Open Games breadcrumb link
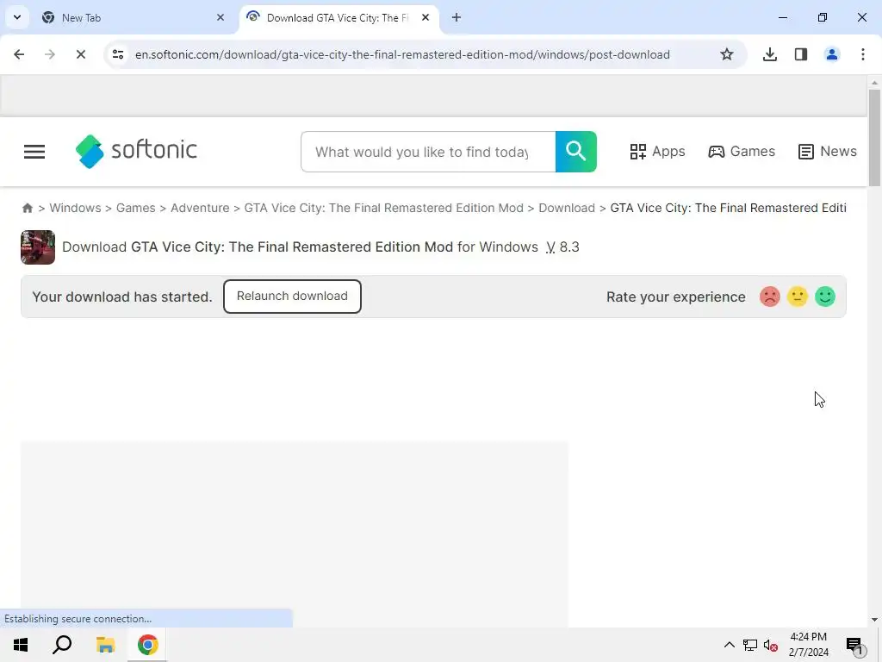 click(x=135, y=208)
